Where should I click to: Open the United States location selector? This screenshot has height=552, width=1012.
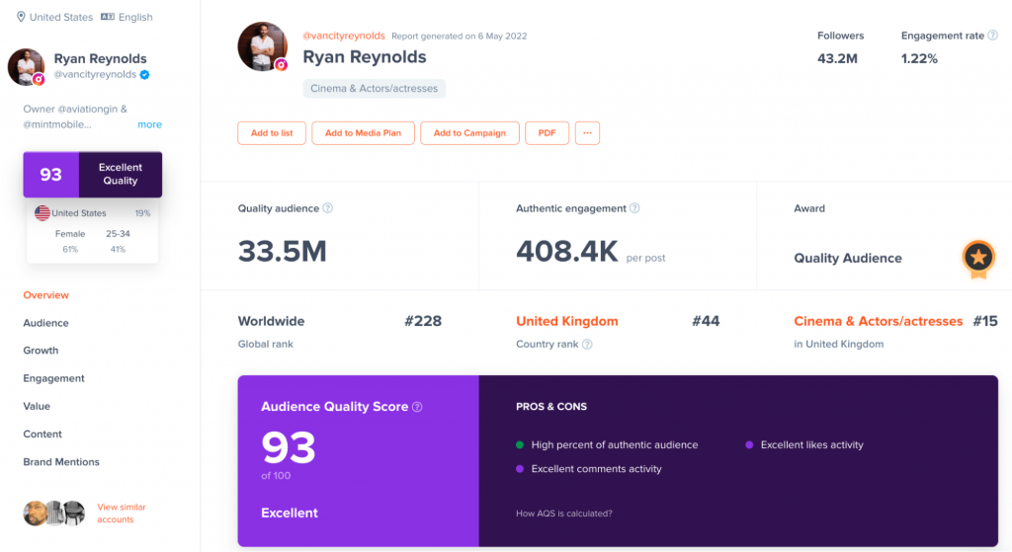click(x=55, y=17)
